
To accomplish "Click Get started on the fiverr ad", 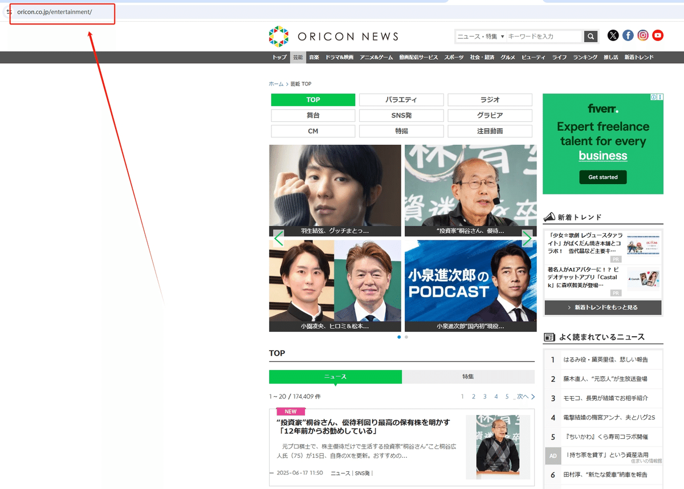I will pos(603,177).
